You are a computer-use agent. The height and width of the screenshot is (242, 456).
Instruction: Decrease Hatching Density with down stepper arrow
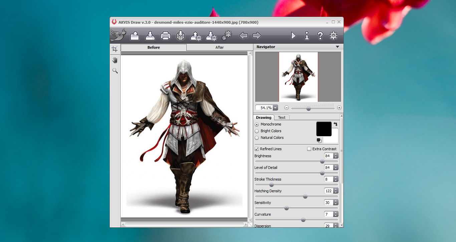(x=336, y=192)
